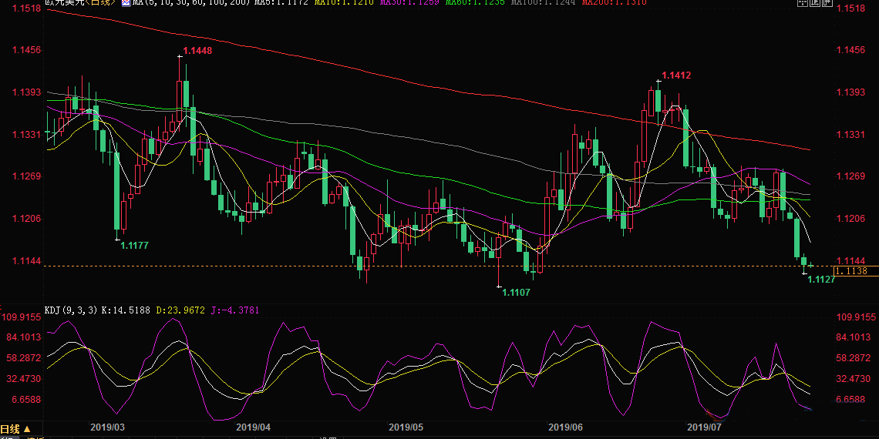Image resolution: width=879 pixels, height=439 pixels.
Task: Click the 2019/05 date on time axis
Action: [406, 426]
